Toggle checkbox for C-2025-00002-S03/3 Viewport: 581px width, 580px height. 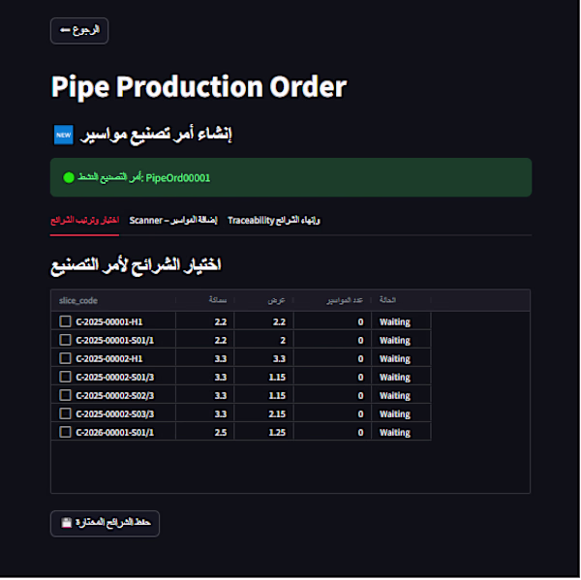click(65, 413)
